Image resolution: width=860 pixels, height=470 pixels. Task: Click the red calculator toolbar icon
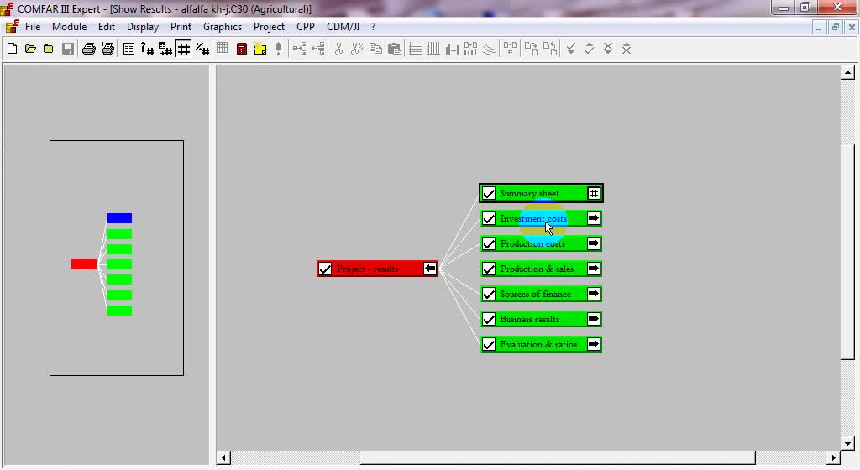(242, 49)
